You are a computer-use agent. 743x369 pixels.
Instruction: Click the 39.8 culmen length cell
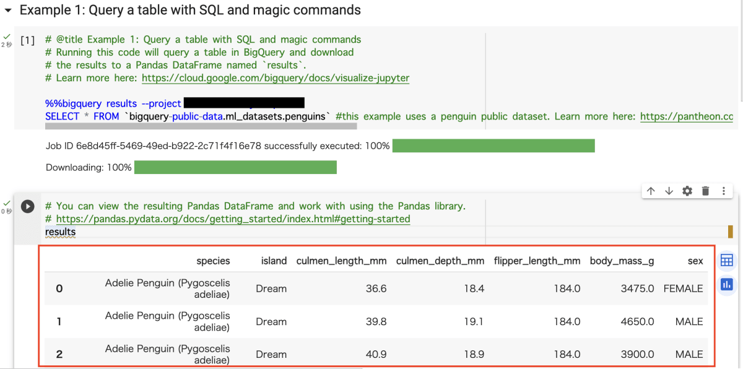pos(376,321)
